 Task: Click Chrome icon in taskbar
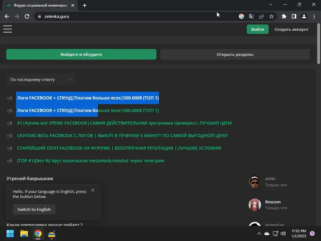(38, 233)
